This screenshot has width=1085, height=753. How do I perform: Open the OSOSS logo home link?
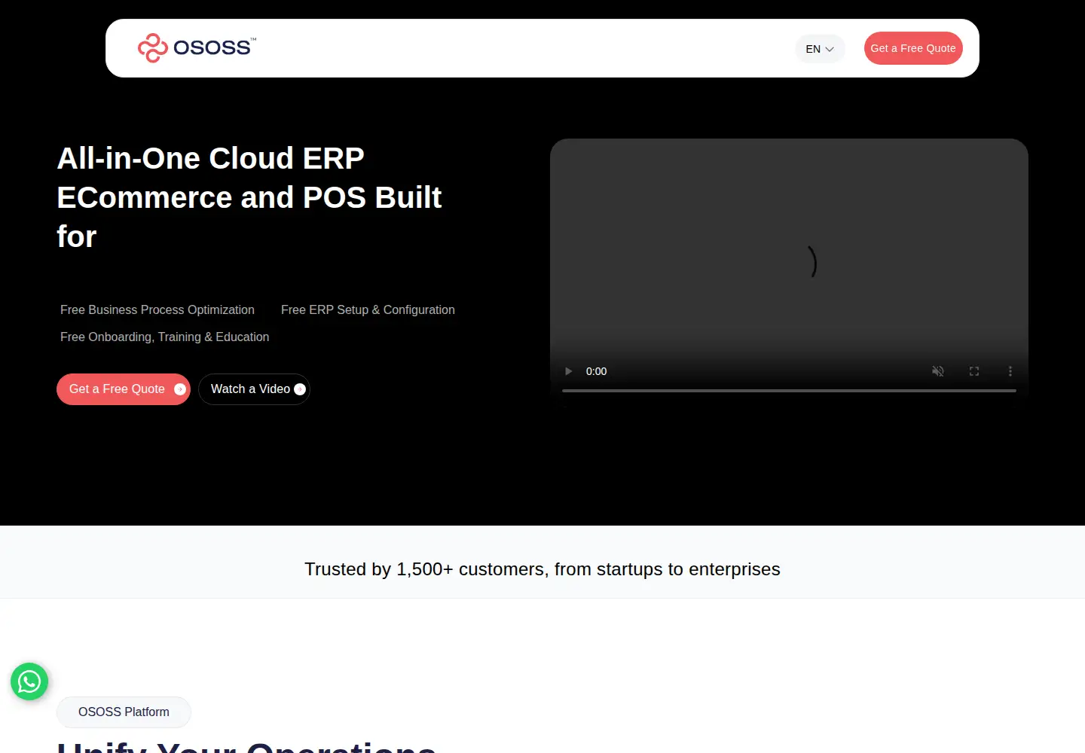197,48
